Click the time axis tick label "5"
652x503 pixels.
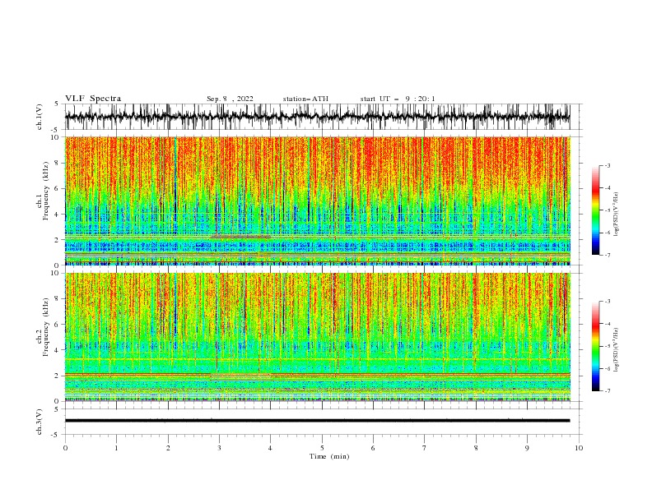(322, 448)
